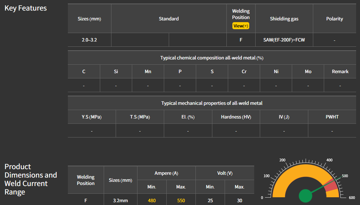
Task: Click the 2.0~3.2 size cell
Action: pos(89,40)
